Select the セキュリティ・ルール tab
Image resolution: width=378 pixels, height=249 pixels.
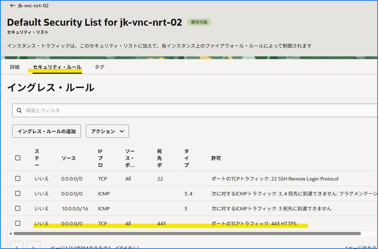point(57,67)
